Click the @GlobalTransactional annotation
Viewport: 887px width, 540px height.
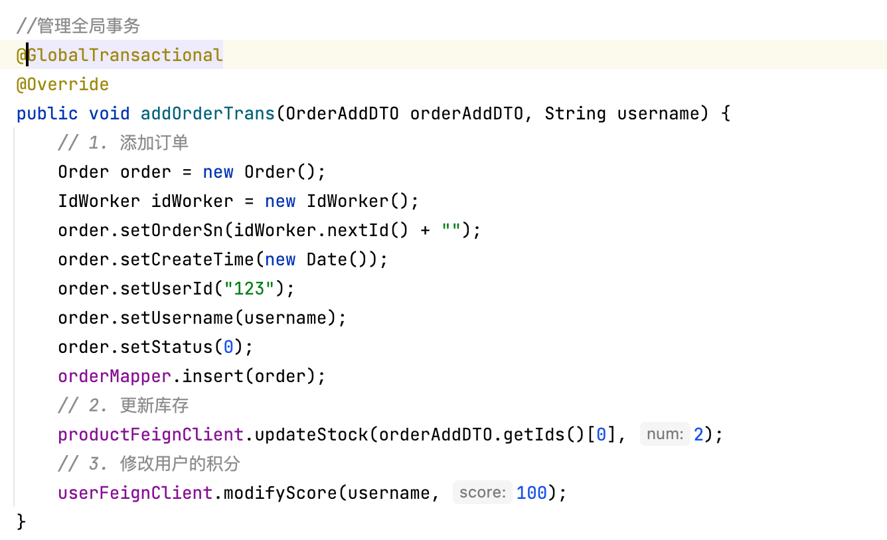coord(120,55)
